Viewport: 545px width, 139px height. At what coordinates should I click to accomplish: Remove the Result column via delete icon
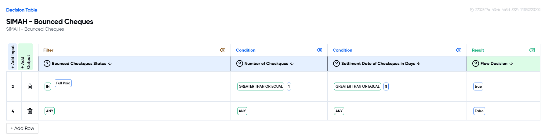tap(532, 50)
